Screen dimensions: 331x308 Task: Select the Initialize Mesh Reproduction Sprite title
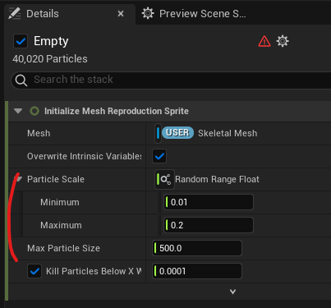pyautogui.click(x=117, y=111)
